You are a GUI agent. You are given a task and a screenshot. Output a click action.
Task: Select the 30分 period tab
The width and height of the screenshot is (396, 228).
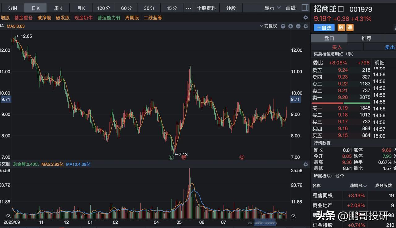pos(149,8)
